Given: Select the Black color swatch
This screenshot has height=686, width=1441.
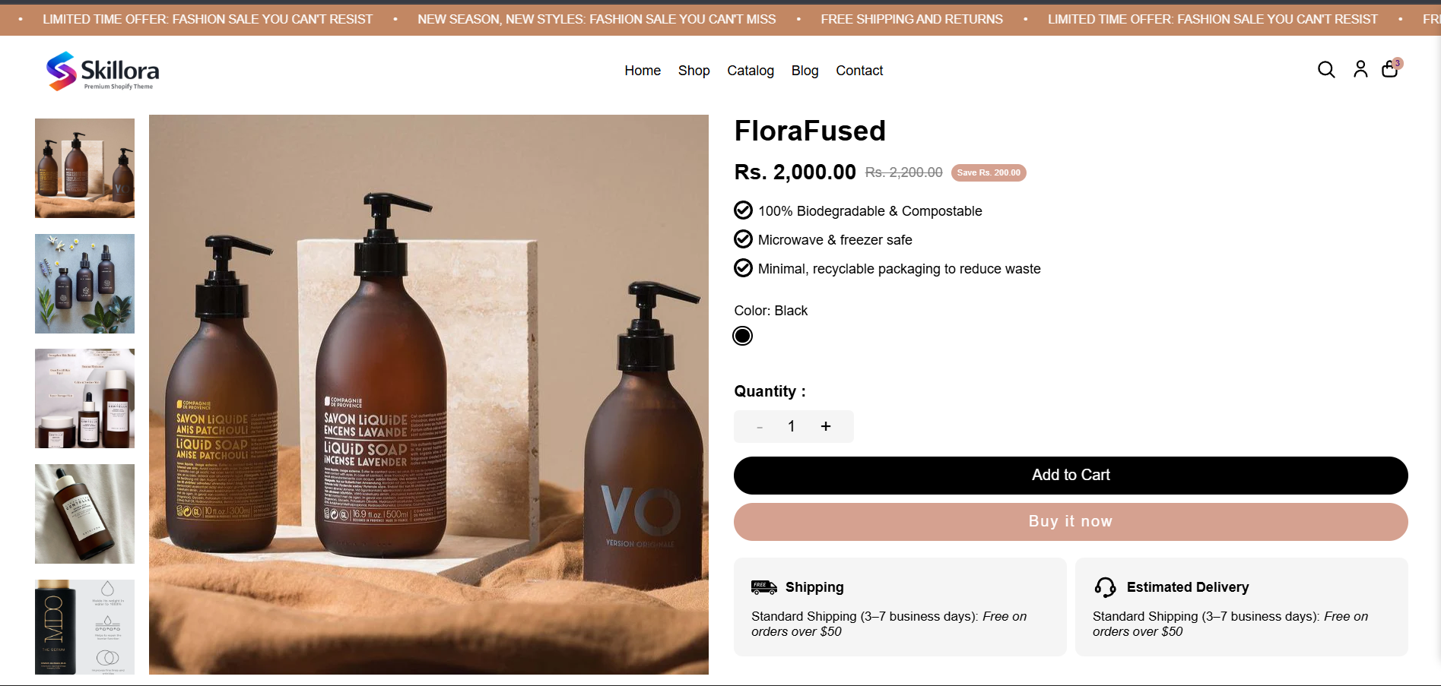Looking at the screenshot, I should click(743, 336).
